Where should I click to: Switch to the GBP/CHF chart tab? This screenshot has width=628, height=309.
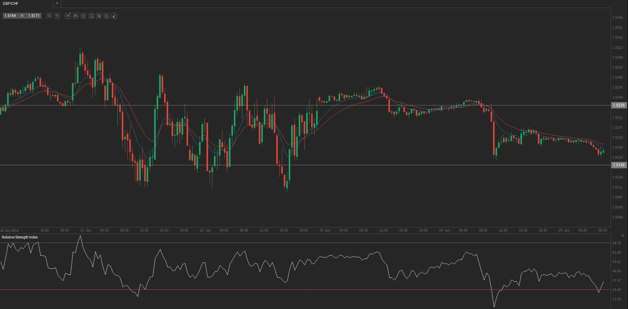11,3
